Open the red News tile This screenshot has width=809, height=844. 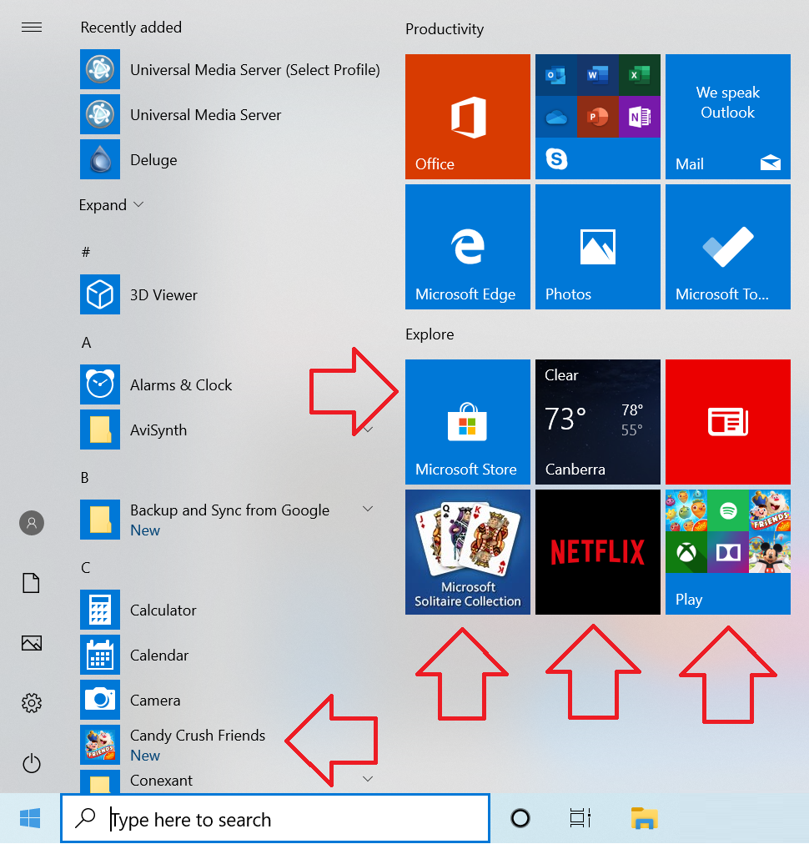(x=728, y=422)
